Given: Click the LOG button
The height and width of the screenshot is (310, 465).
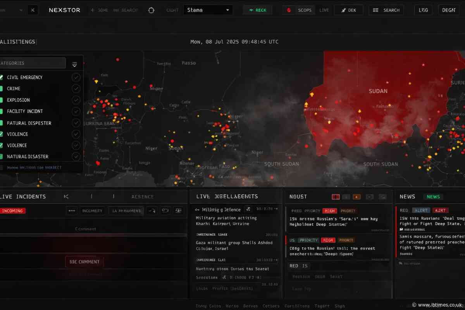Looking at the screenshot, I should (x=423, y=10).
